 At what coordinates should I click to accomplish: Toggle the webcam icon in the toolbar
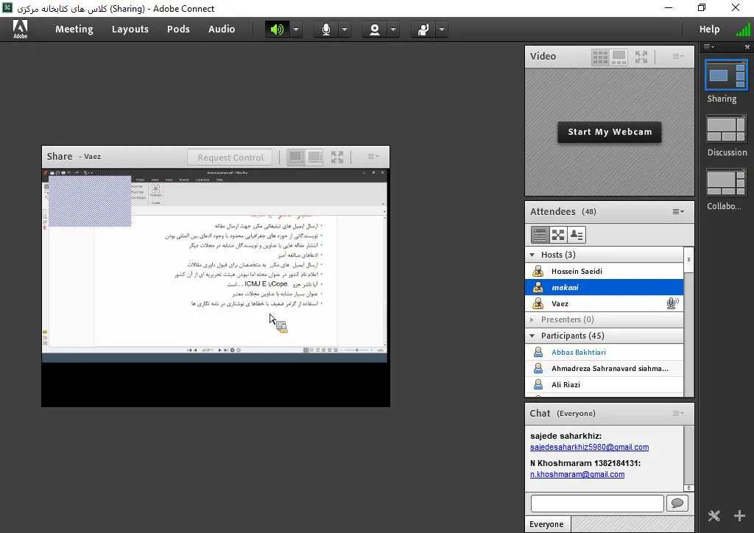click(x=375, y=29)
